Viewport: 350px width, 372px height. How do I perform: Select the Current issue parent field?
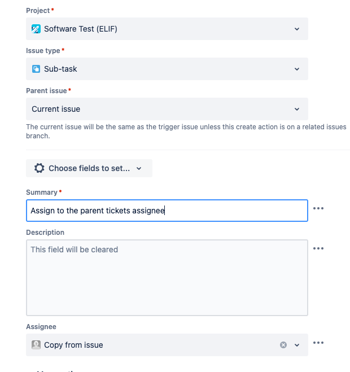167,109
